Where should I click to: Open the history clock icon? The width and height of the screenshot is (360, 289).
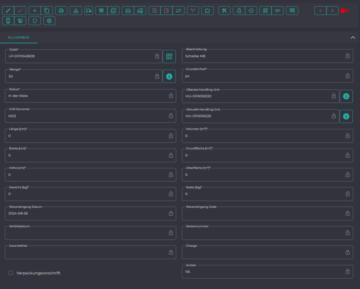(251, 11)
